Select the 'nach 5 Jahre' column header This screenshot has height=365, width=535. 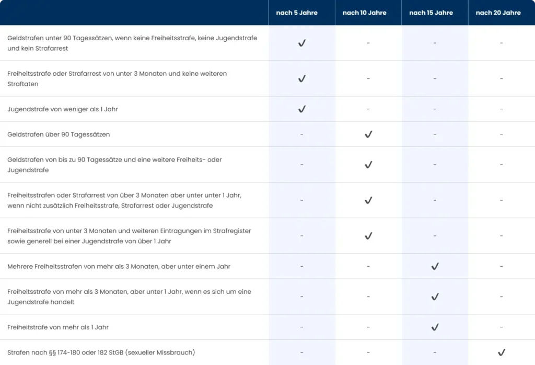click(x=297, y=13)
